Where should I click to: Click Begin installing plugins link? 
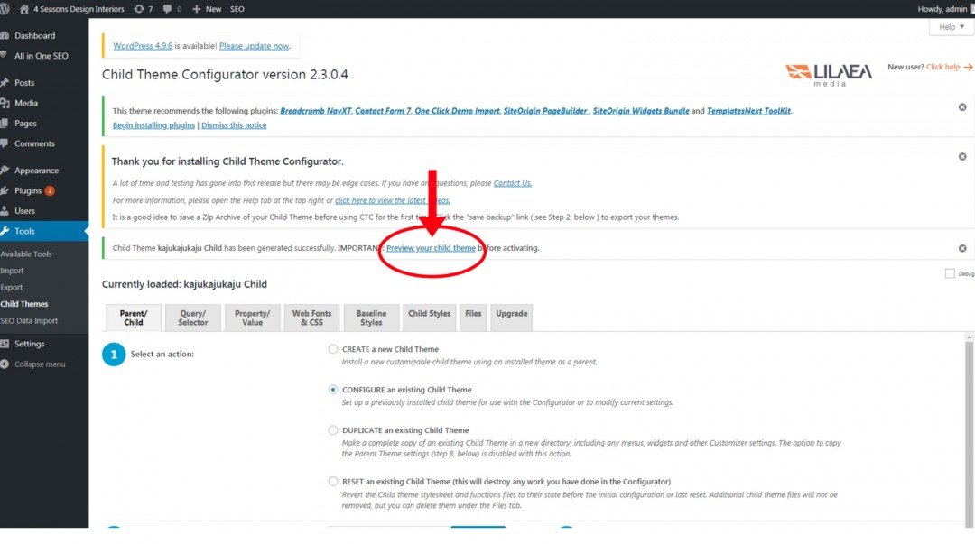pyautogui.click(x=153, y=125)
